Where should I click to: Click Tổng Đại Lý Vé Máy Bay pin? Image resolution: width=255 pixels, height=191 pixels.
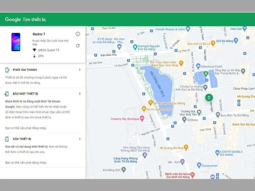(243, 71)
